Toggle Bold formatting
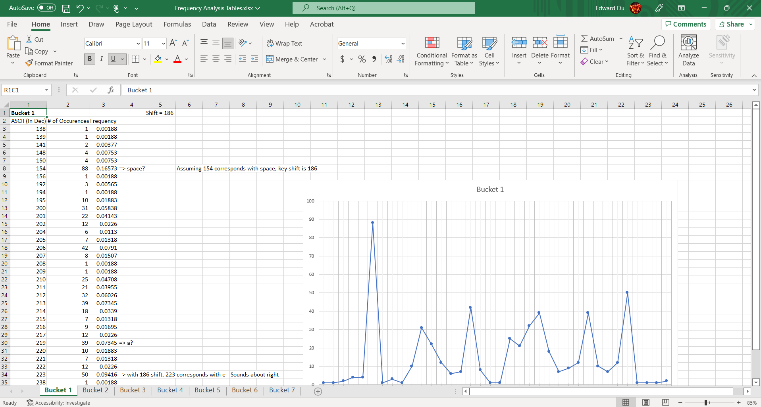This screenshot has height=407, width=761. pyautogui.click(x=90, y=59)
